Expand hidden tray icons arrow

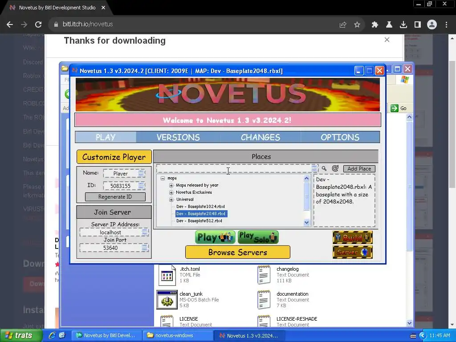coord(422,336)
